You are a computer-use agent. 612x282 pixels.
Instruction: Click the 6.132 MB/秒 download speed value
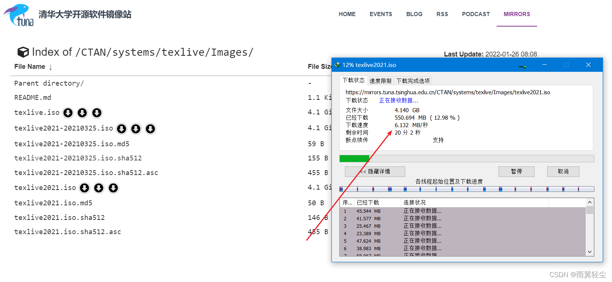(411, 125)
